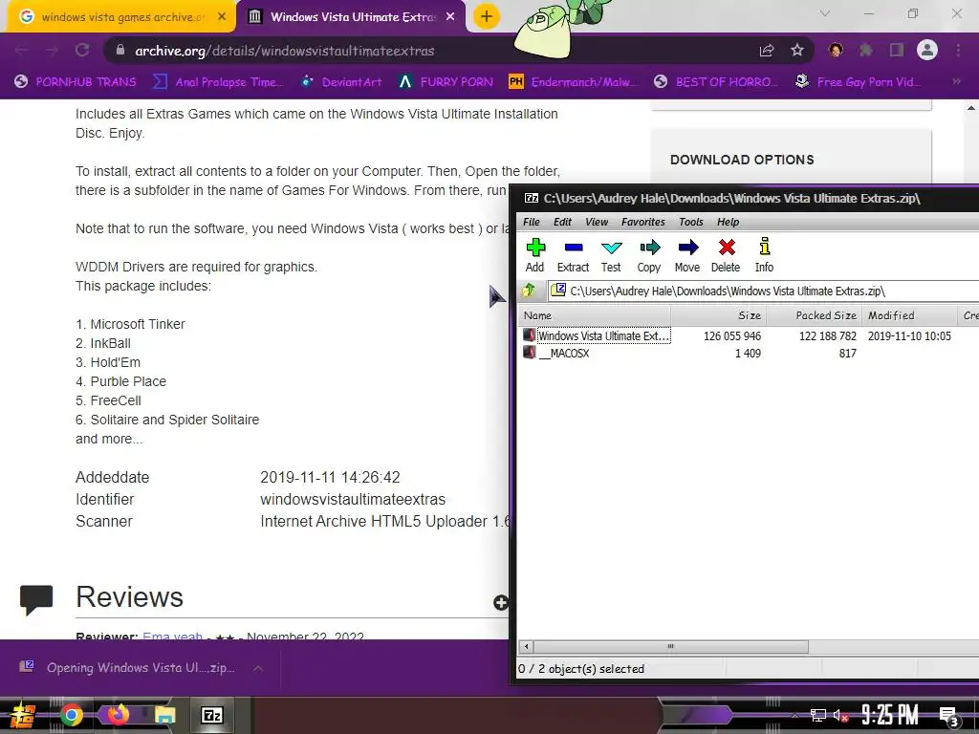
Task: Click the Chrome address bar URL
Action: tap(285, 51)
